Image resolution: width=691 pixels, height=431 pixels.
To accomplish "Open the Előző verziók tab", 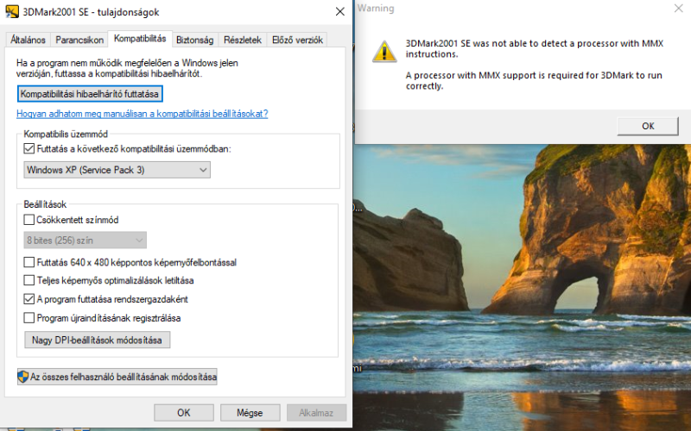I will point(297,40).
